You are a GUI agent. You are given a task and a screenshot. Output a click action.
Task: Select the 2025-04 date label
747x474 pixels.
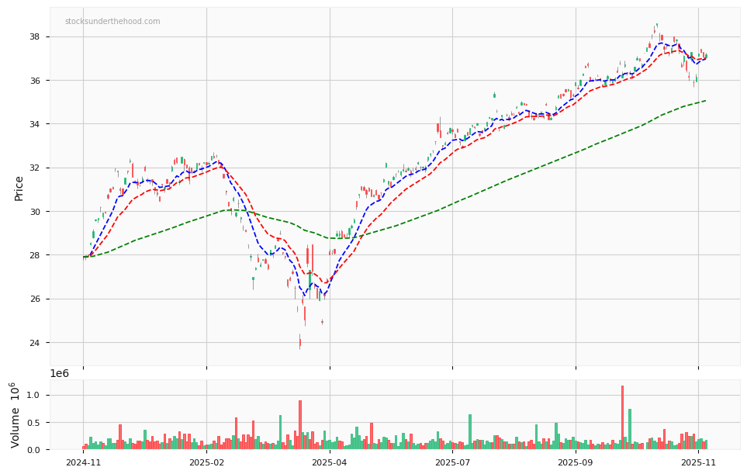[329, 461]
